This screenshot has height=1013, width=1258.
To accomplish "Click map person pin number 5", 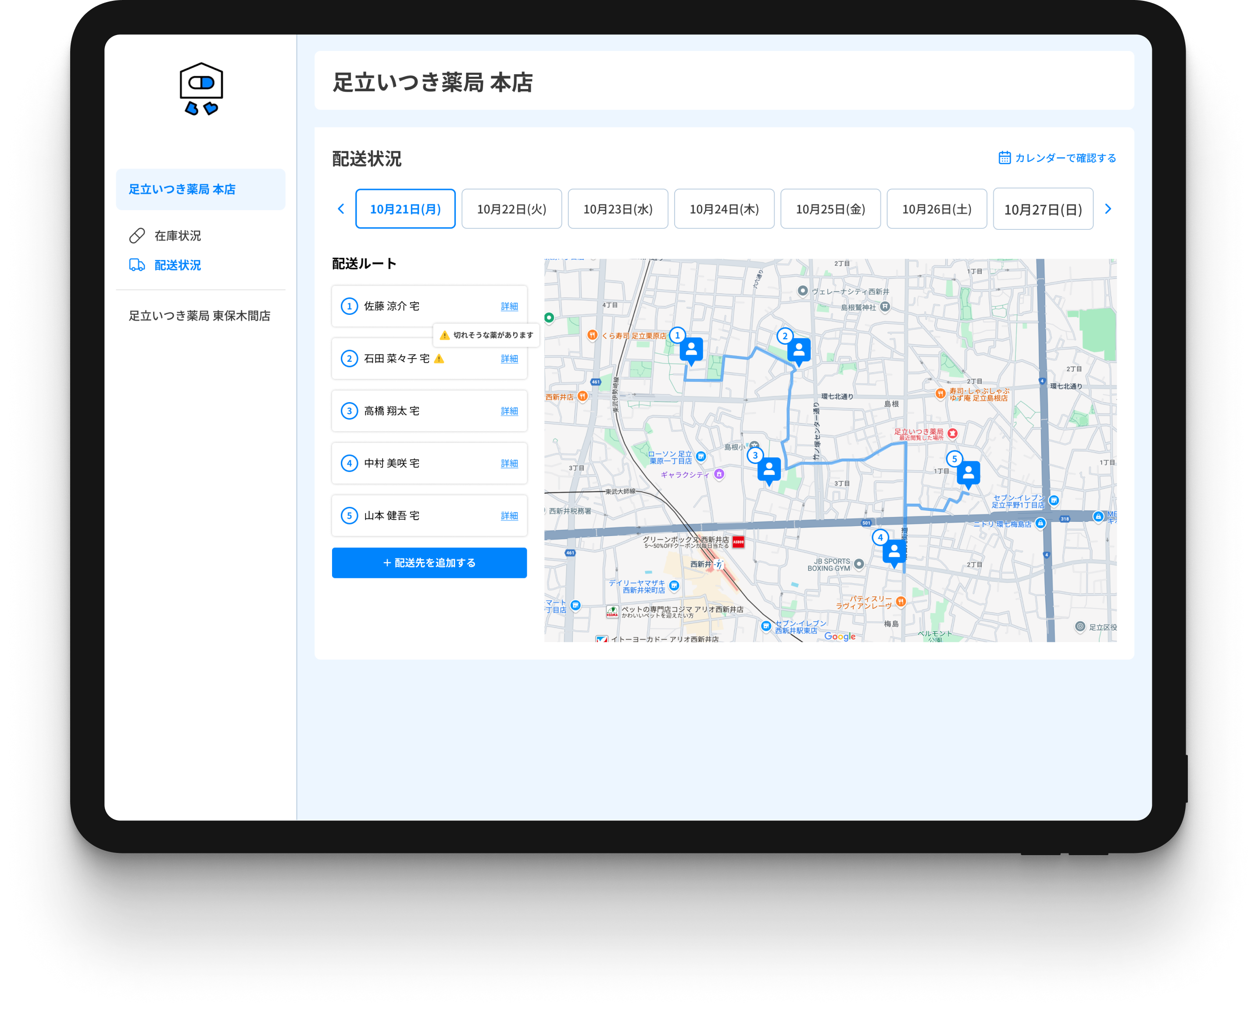I will (968, 473).
